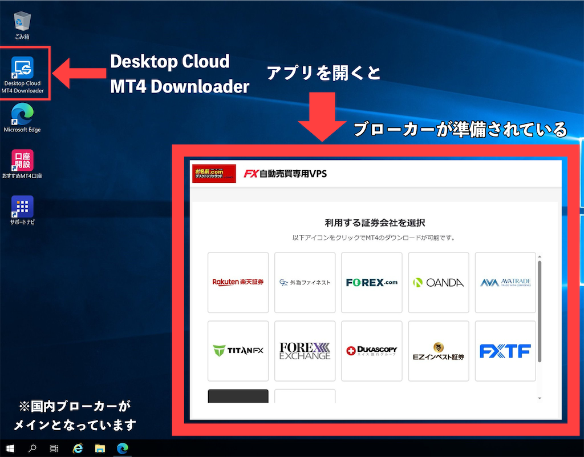
Task: Click the 以下アイコンをクリック instruction text
Action: [374, 238]
